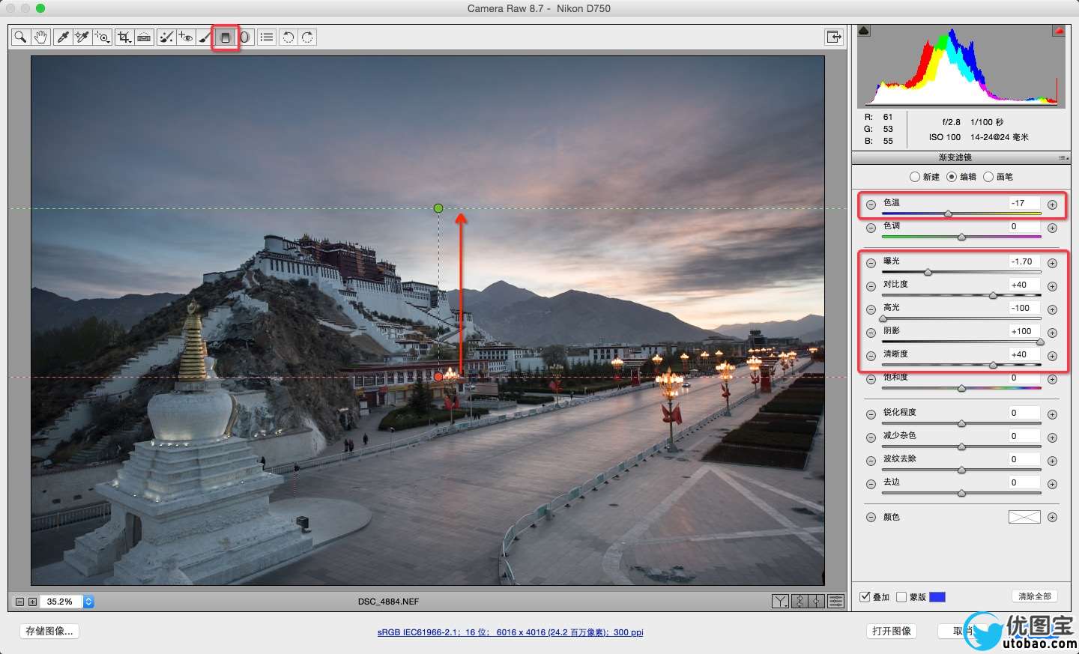Select the Graduated Filter tool

click(x=225, y=37)
